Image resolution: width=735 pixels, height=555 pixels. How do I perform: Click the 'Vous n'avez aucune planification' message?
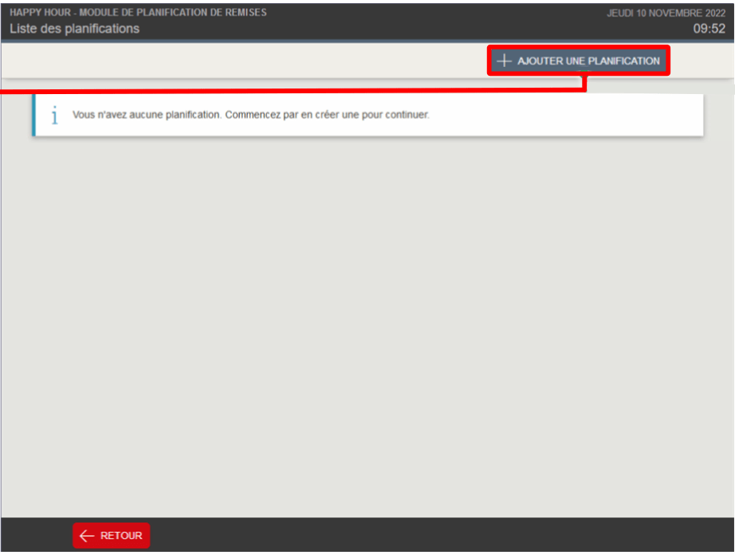click(x=146, y=115)
